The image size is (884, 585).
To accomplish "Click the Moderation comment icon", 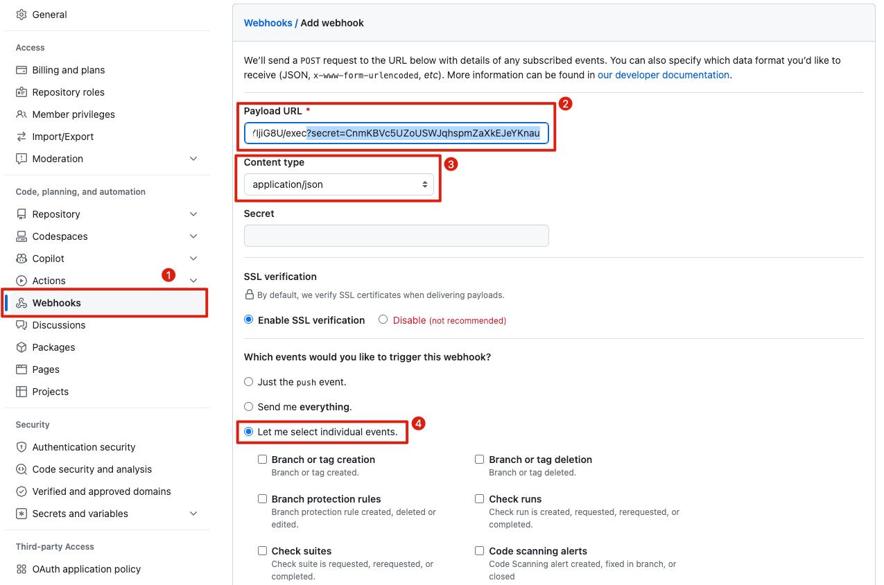I will point(21,159).
